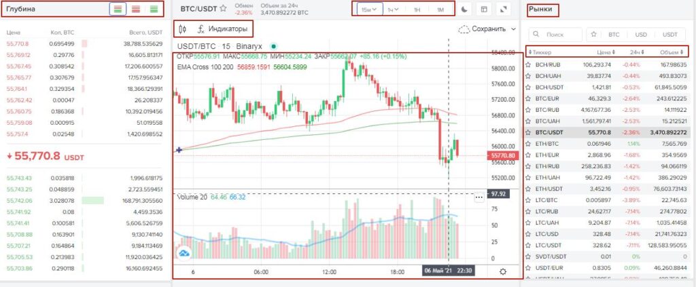
Task: Filter markets by USDT tab
Action: (669, 35)
